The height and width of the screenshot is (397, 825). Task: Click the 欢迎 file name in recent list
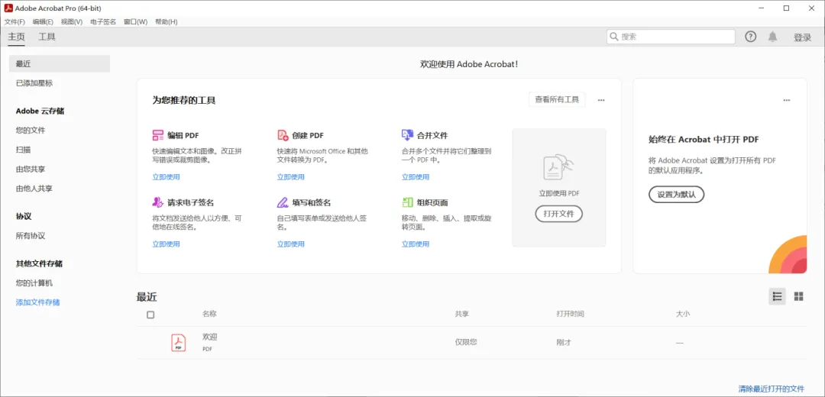point(210,337)
